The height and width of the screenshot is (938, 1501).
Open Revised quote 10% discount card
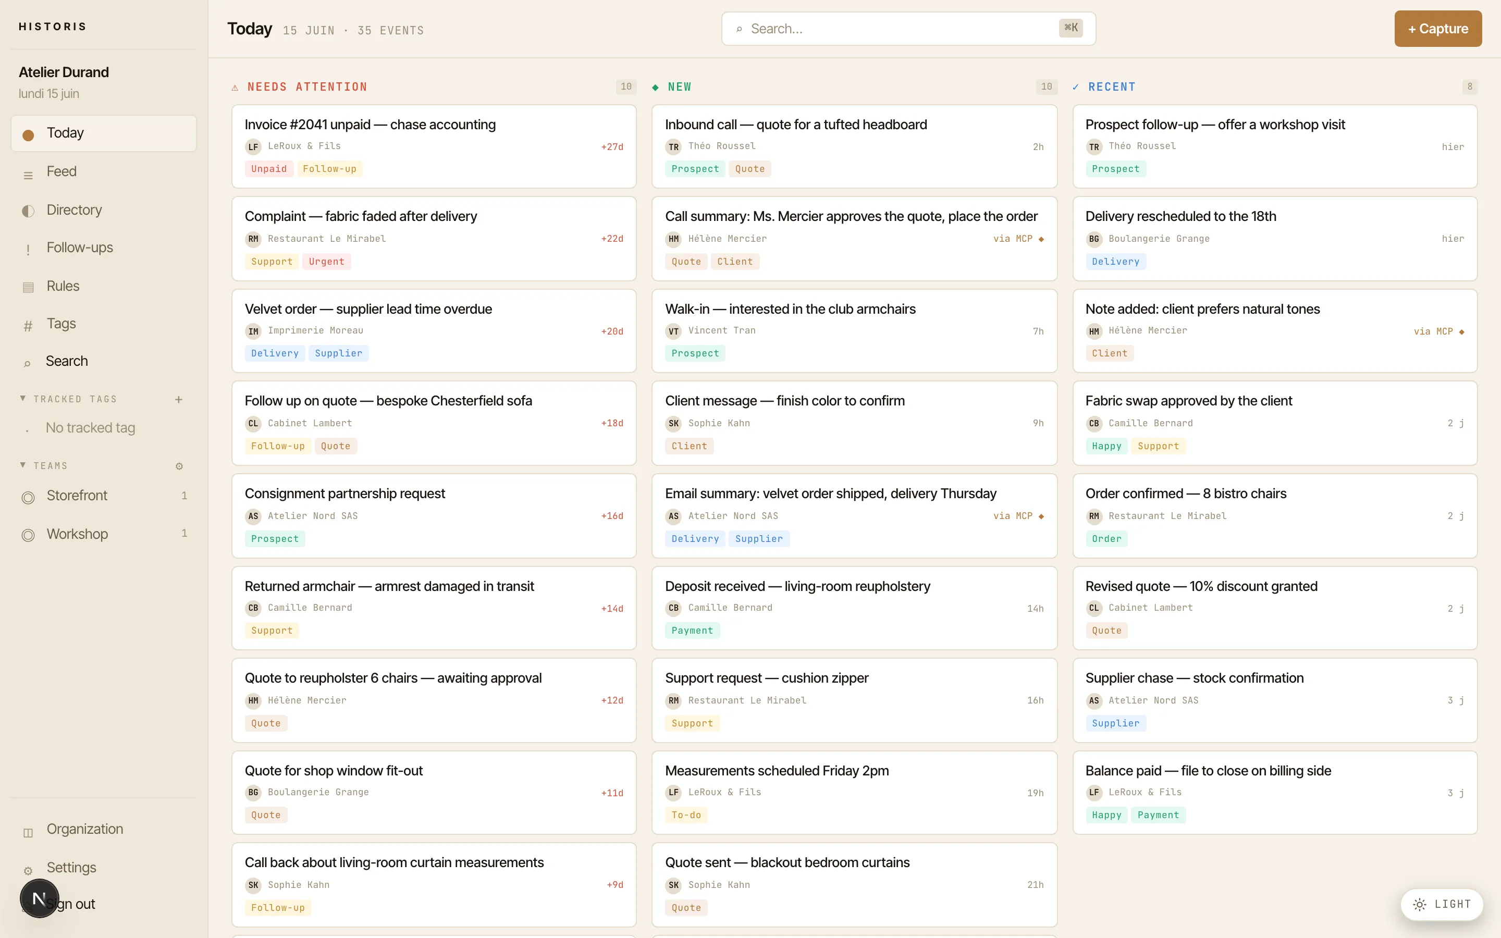1275,609
